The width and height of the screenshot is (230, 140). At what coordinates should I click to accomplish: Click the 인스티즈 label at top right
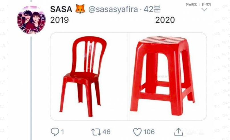pyautogui.click(x=191, y=5)
